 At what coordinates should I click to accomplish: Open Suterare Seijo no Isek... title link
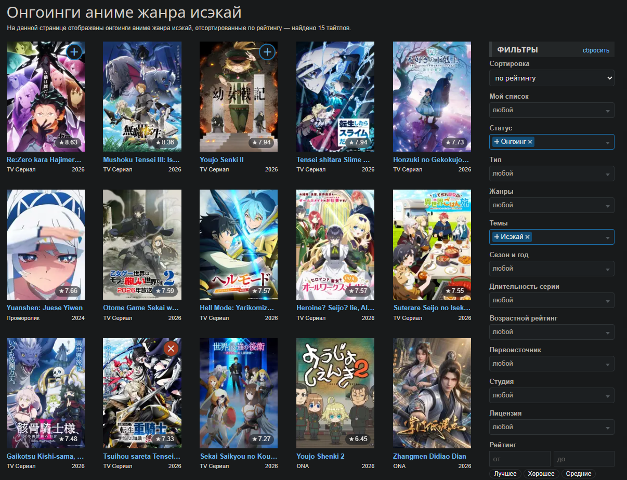coord(432,308)
